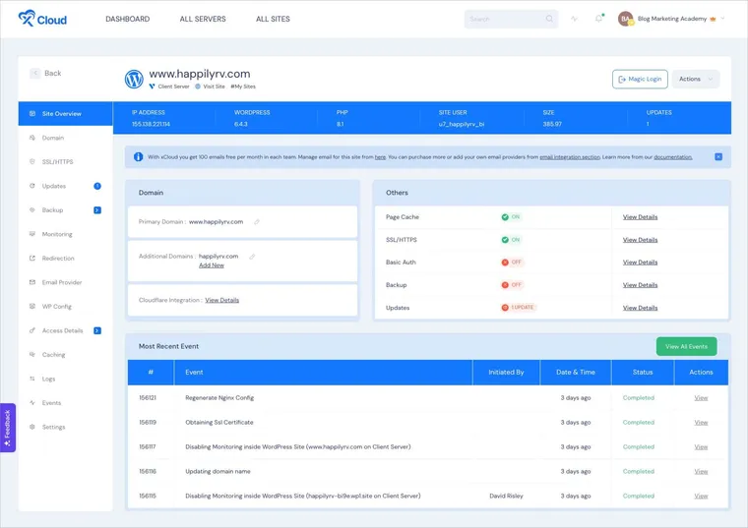Screen dimensions: 748x528
Task: Click the Visit Site link
Action: point(214,87)
